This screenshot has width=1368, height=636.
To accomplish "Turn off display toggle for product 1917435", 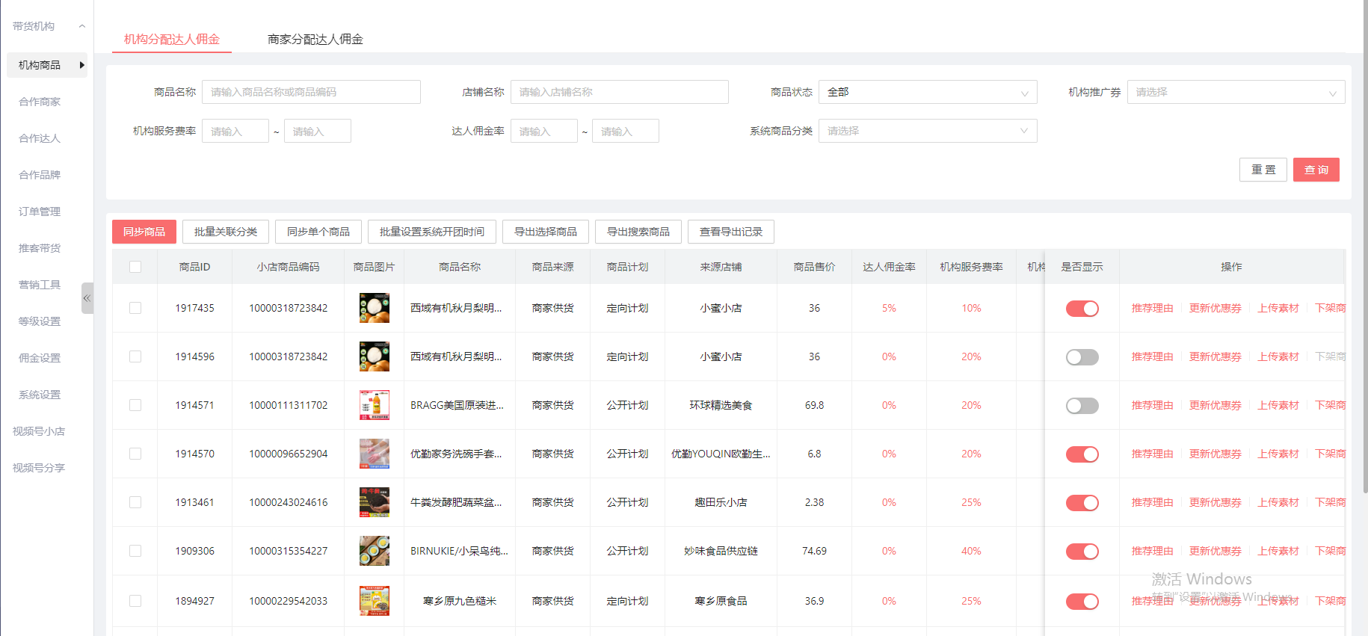I will click(1082, 309).
